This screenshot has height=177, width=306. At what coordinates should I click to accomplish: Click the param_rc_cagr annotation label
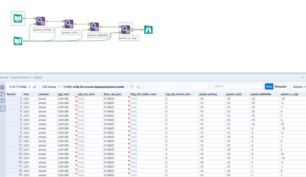129,38
